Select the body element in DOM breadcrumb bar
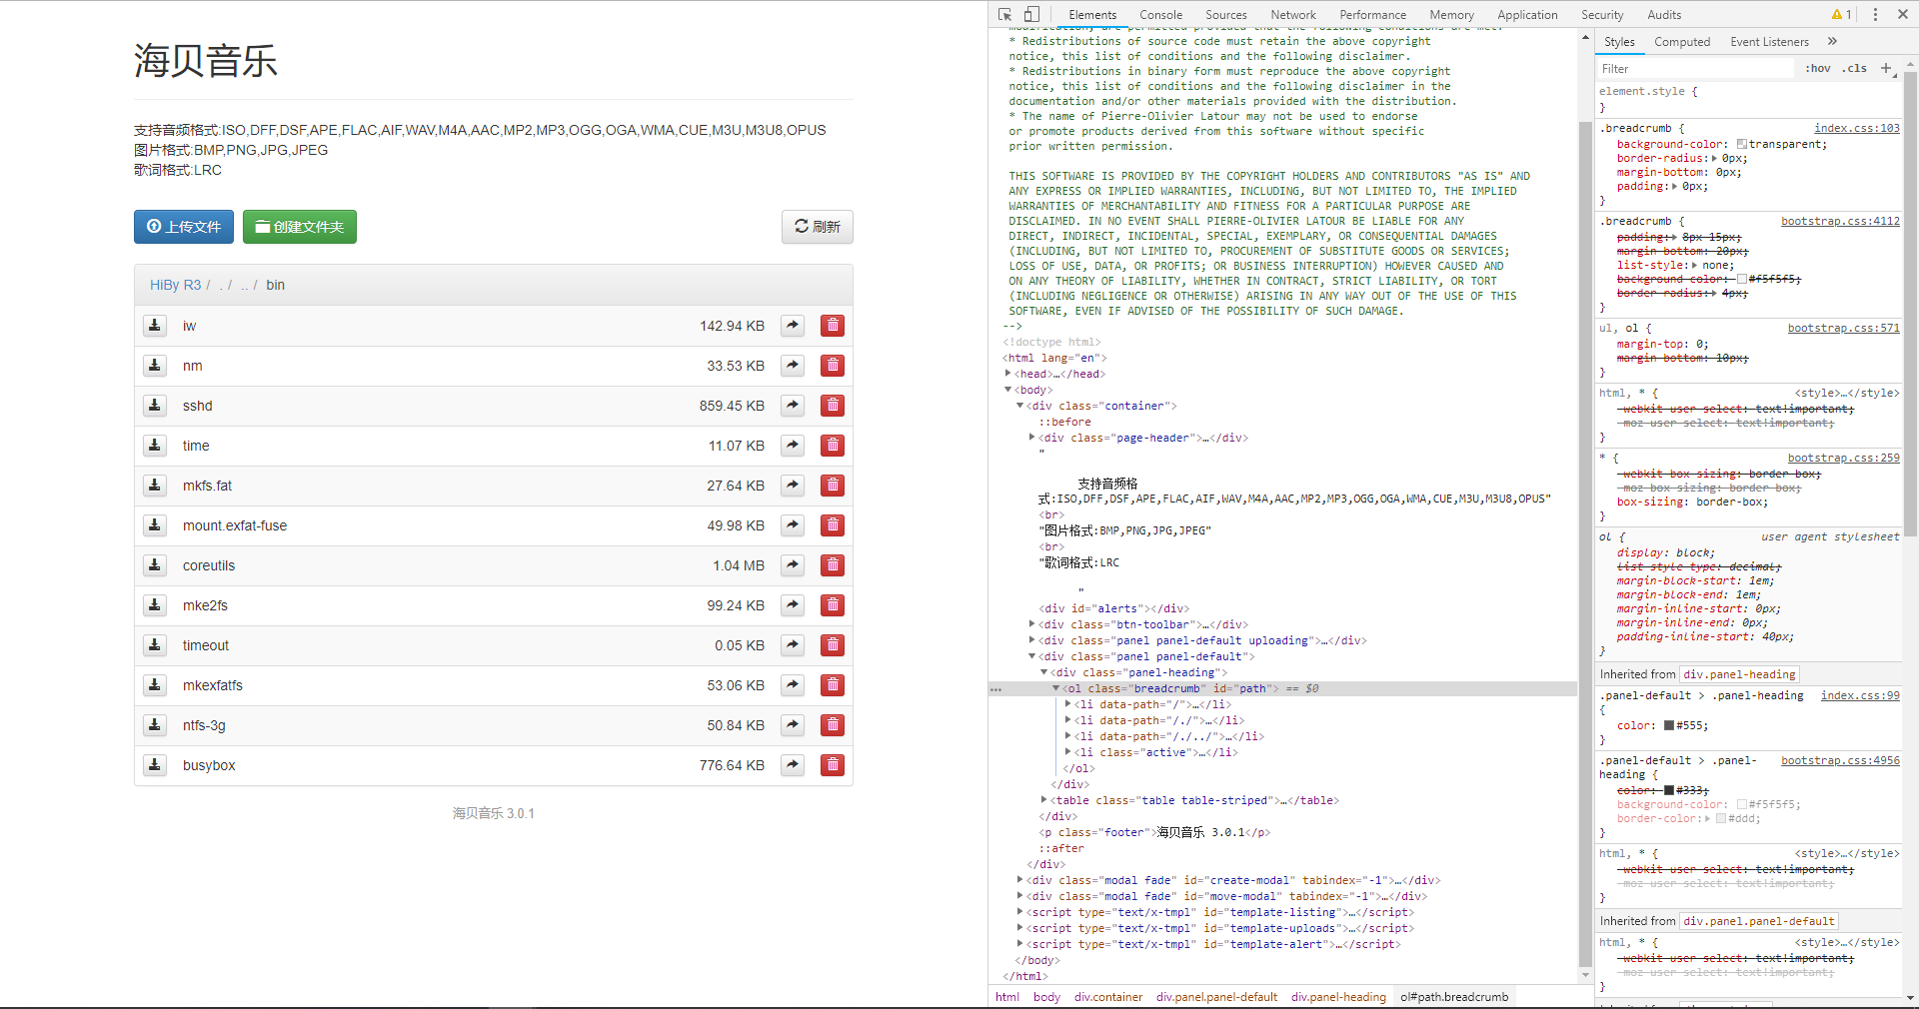 click(1046, 997)
